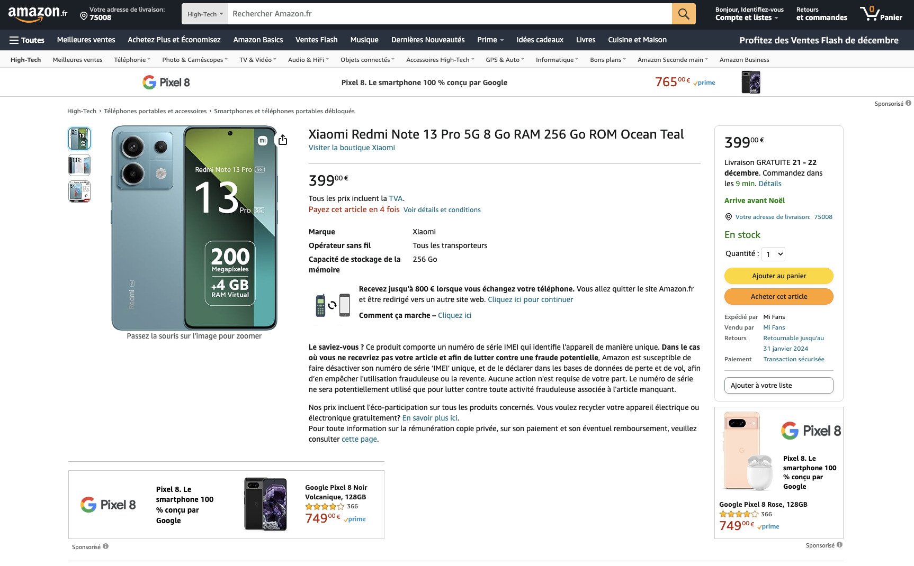Open Cuisine et Maison menu item

pos(637,40)
